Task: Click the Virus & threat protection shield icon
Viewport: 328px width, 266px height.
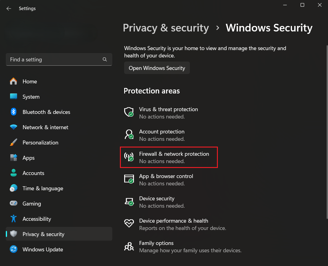Action: tap(129, 112)
